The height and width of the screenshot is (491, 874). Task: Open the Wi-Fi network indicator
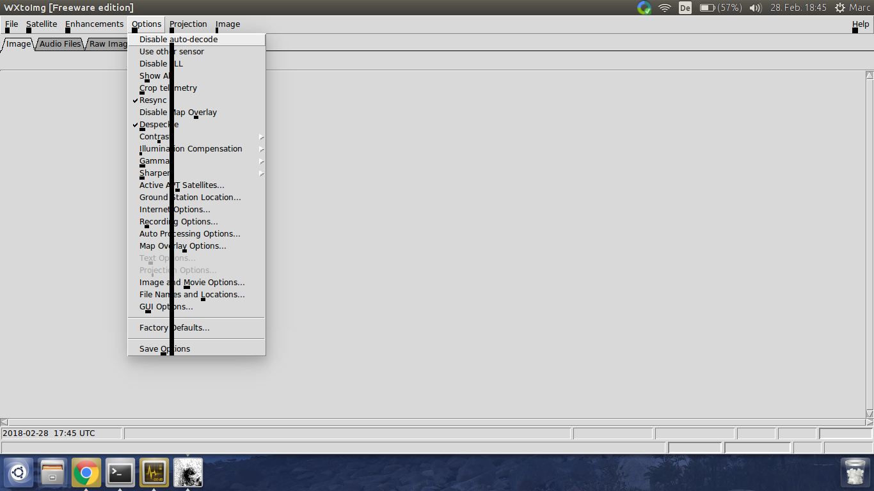pyautogui.click(x=665, y=8)
